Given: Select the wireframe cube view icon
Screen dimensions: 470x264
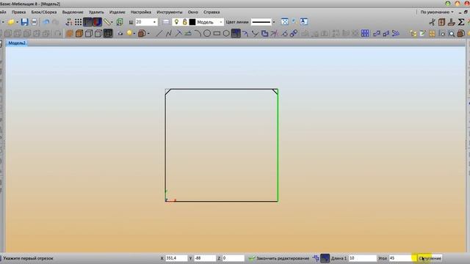Looking at the screenshot, I should click(x=89, y=33).
